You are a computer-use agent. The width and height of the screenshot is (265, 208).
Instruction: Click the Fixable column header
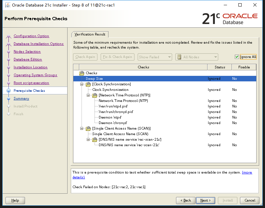tap(244, 67)
